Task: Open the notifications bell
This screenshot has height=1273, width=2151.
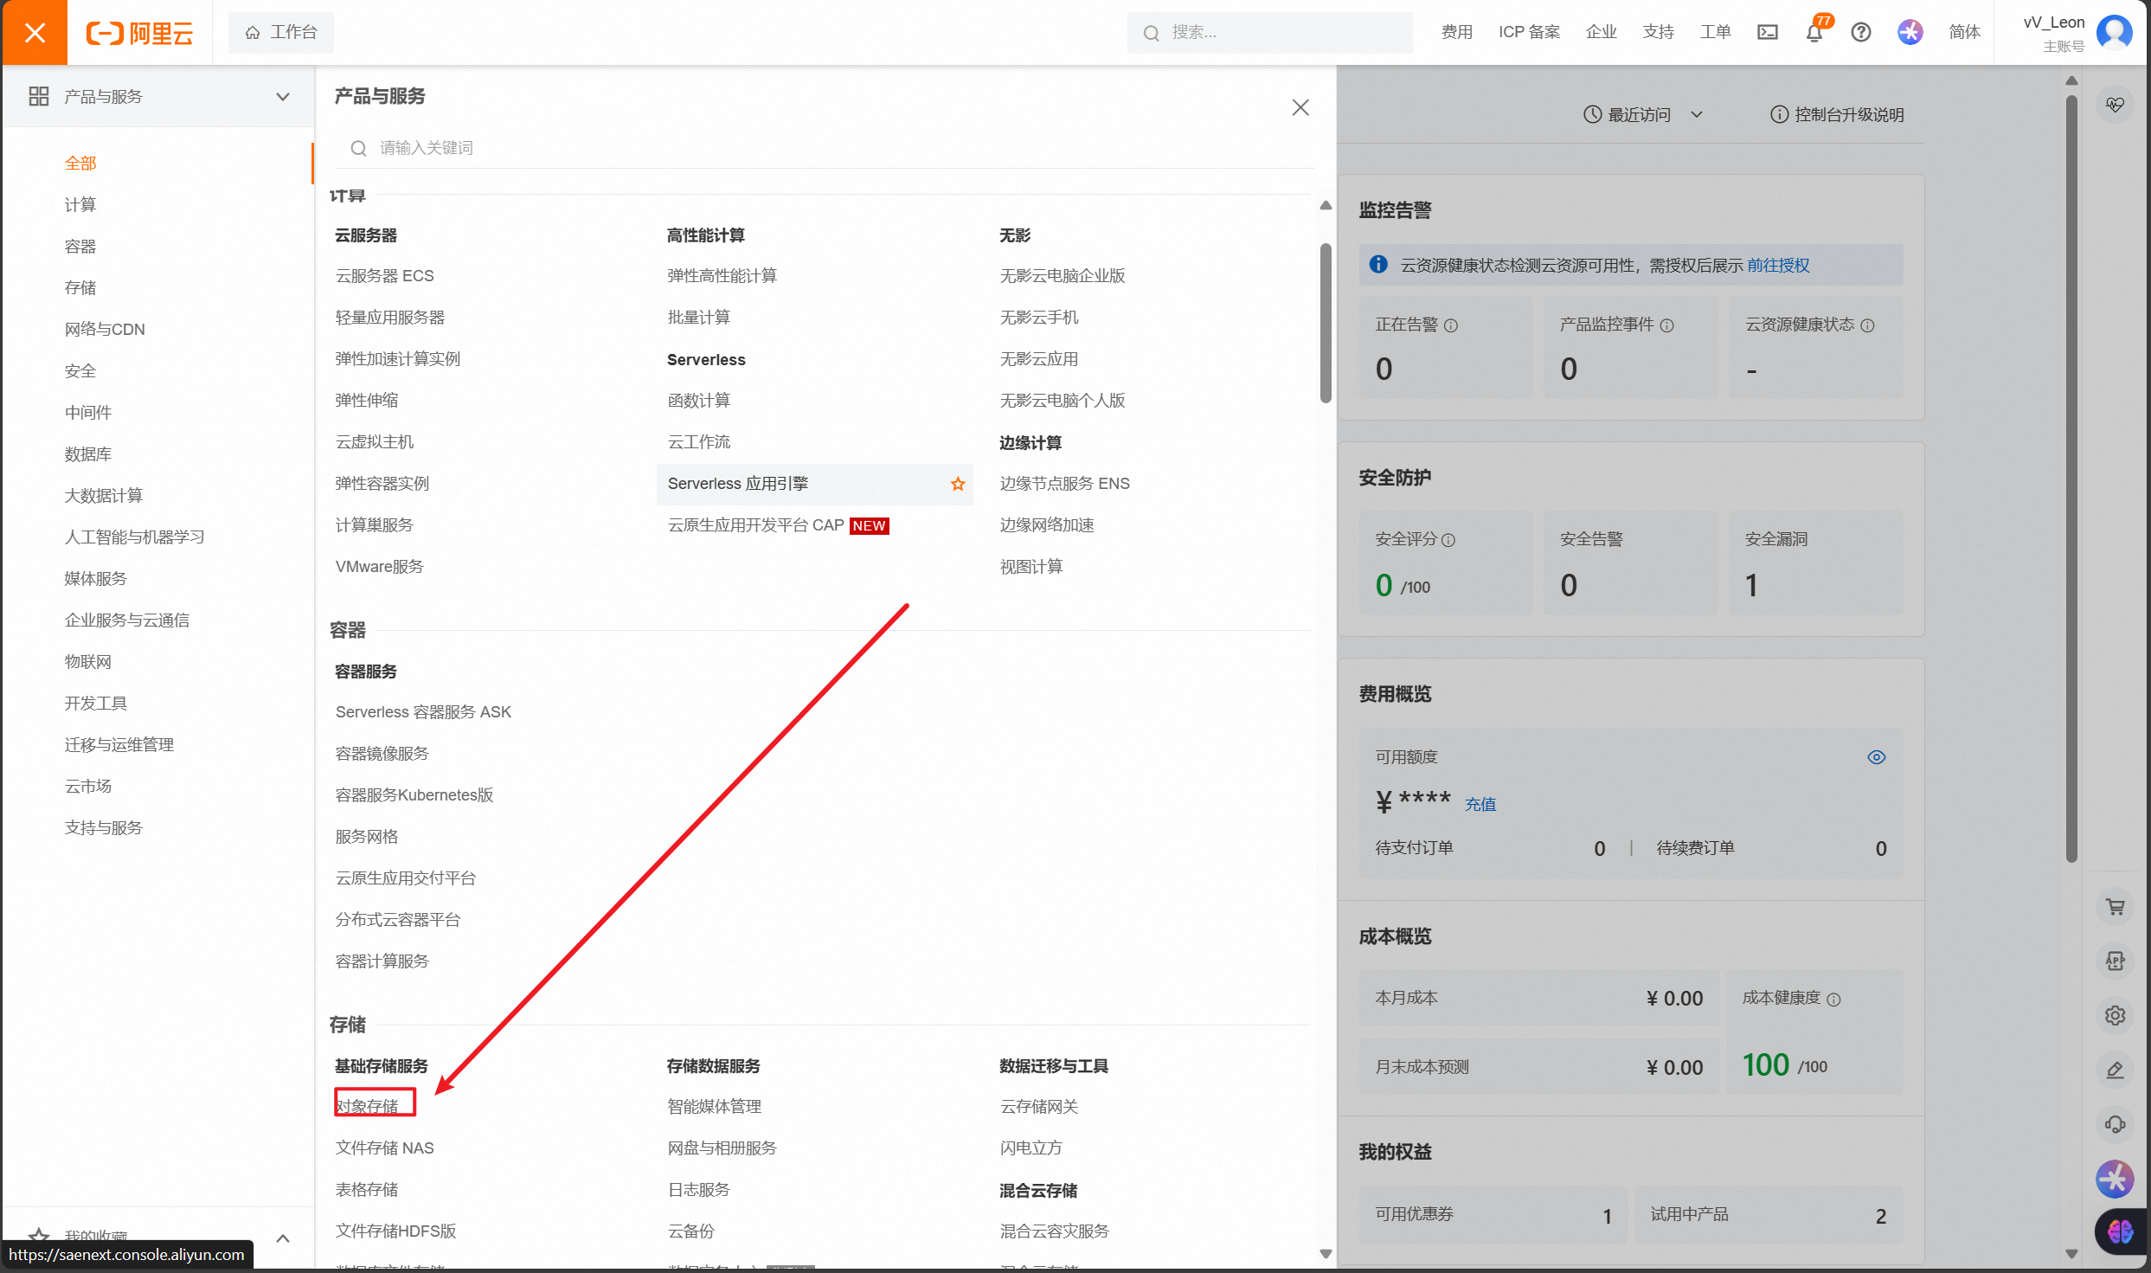Action: click(1814, 32)
